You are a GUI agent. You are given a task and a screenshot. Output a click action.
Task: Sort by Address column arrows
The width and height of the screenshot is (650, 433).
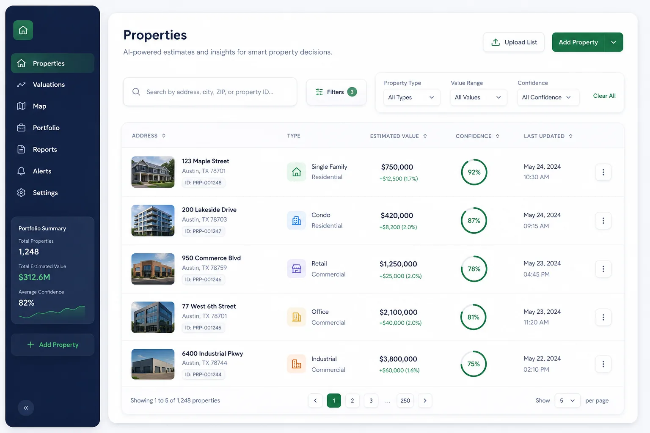pos(164,136)
